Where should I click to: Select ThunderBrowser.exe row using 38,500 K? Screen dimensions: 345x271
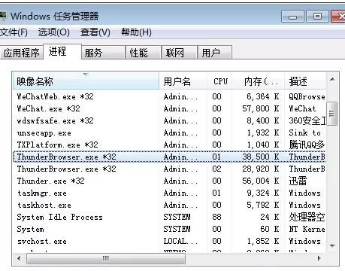[169, 157]
